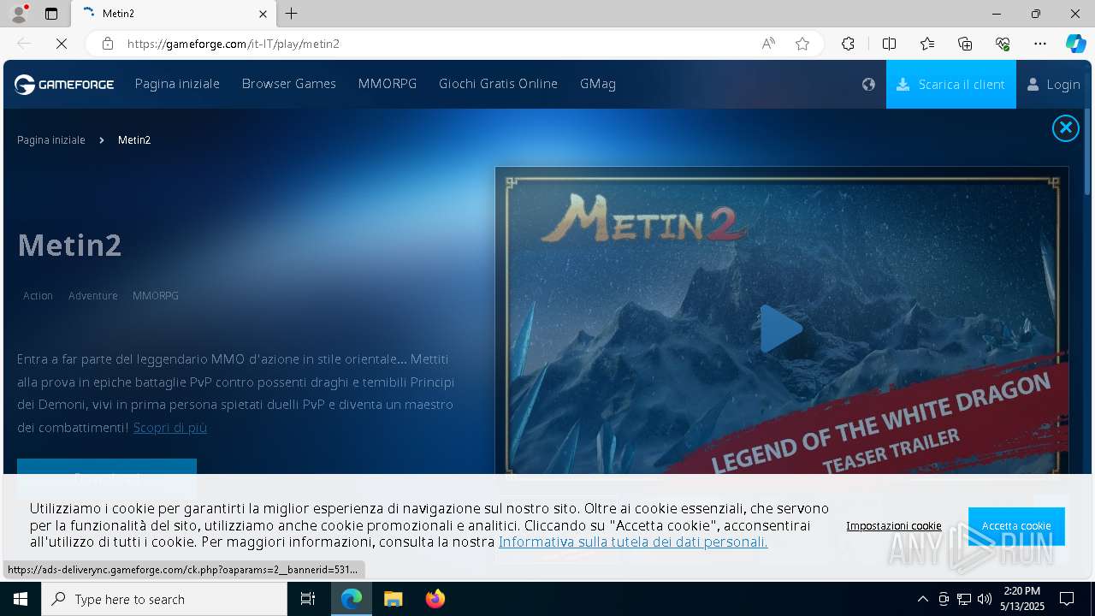The height and width of the screenshot is (616, 1095).
Task: Close the overlay with the circled X
Action: (x=1065, y=128)
